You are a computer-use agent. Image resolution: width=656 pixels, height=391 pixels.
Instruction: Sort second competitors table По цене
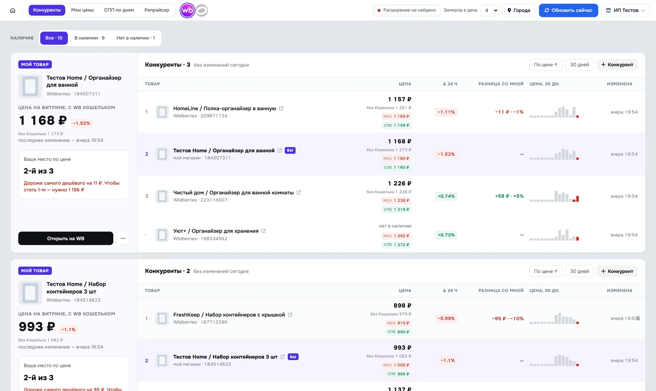point(546,271)
